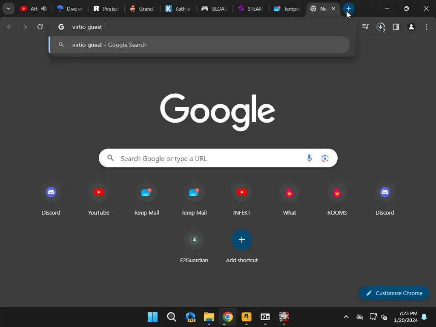Open 7-Zip from the taskbar

265,317
